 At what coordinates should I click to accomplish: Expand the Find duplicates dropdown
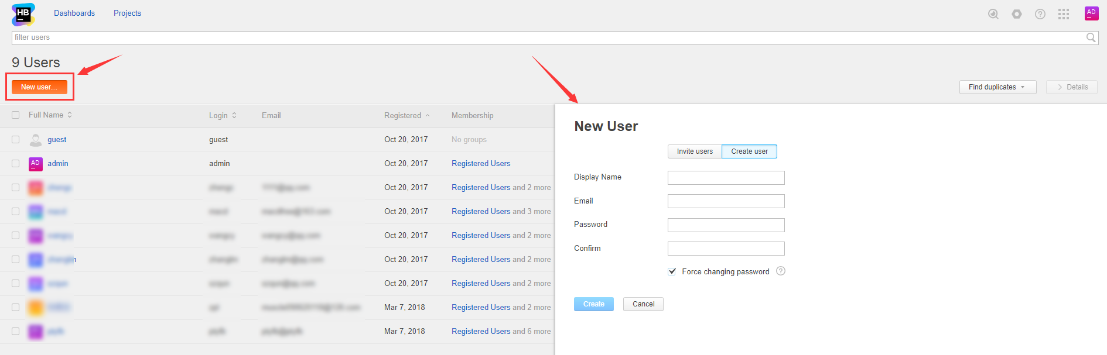pyautogui.click(x=997, y=87)
